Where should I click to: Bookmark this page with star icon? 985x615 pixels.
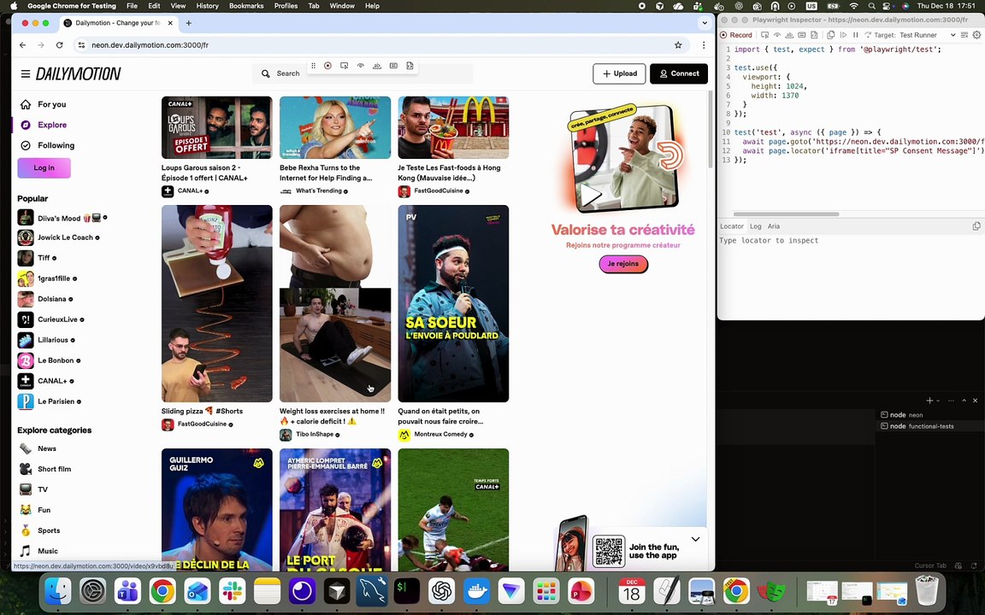point(678,45)
